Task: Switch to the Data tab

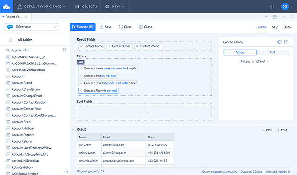Action: (287, 27)
